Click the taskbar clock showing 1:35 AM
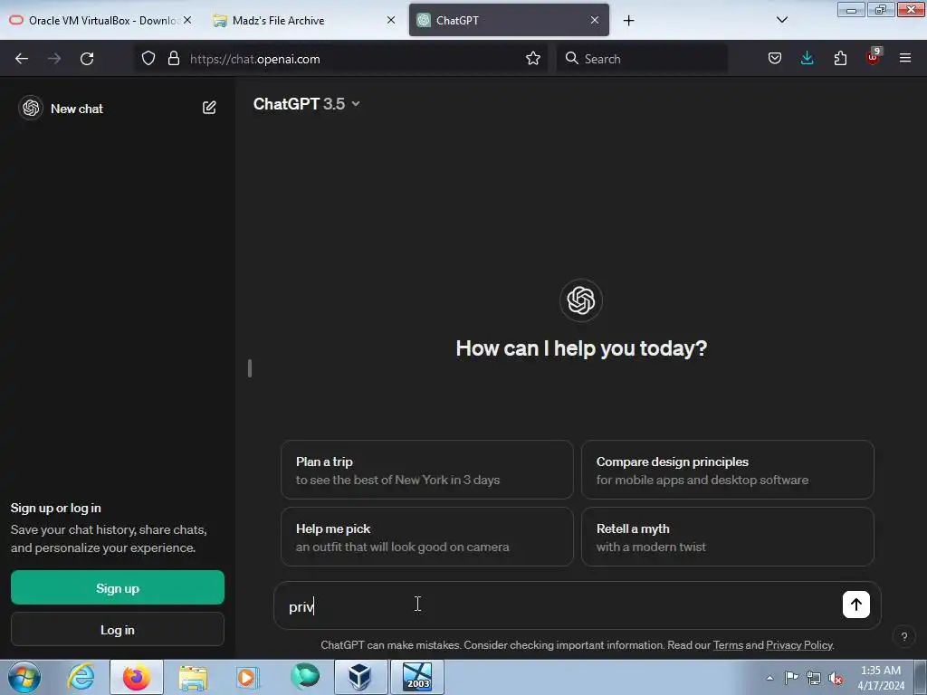Screen dimensions: 927x695 880,678
